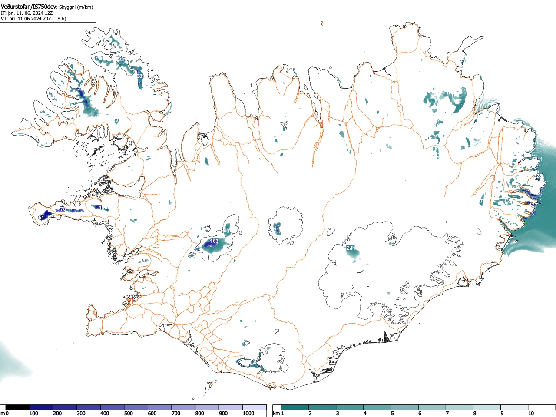
Task: Pick the 300–400 m legend color block
Action: click(89, 407)
